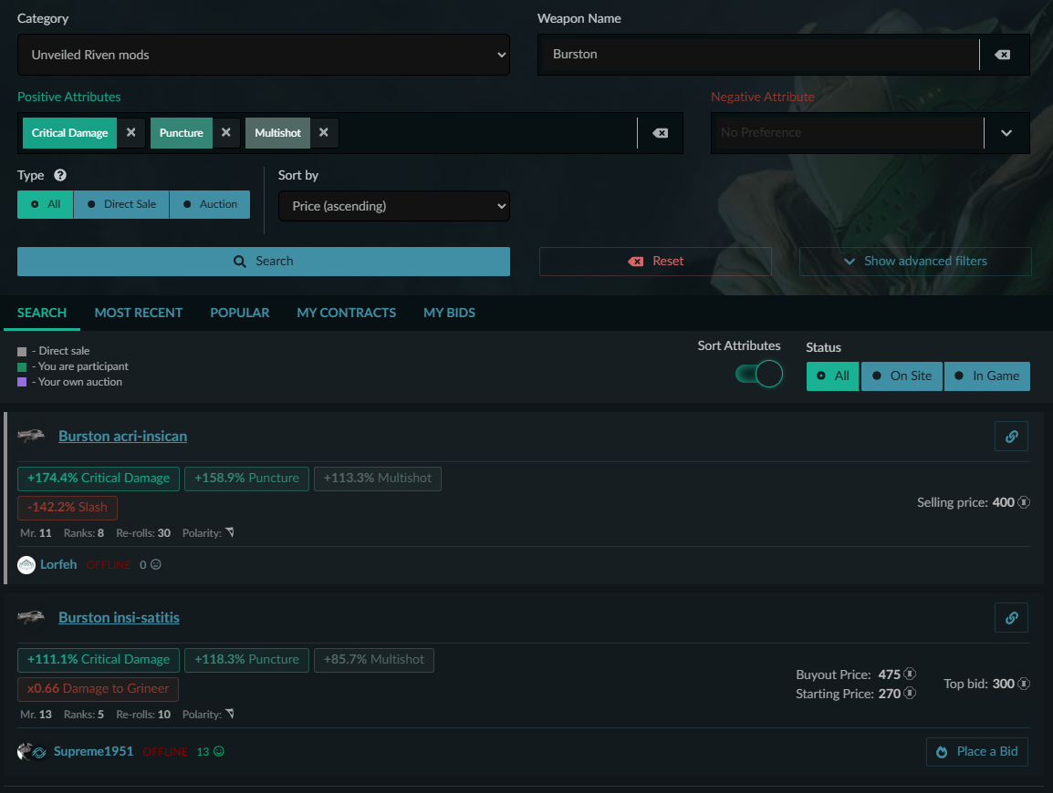Click platinum icon beside Top bid 300

click(1024, 684)
